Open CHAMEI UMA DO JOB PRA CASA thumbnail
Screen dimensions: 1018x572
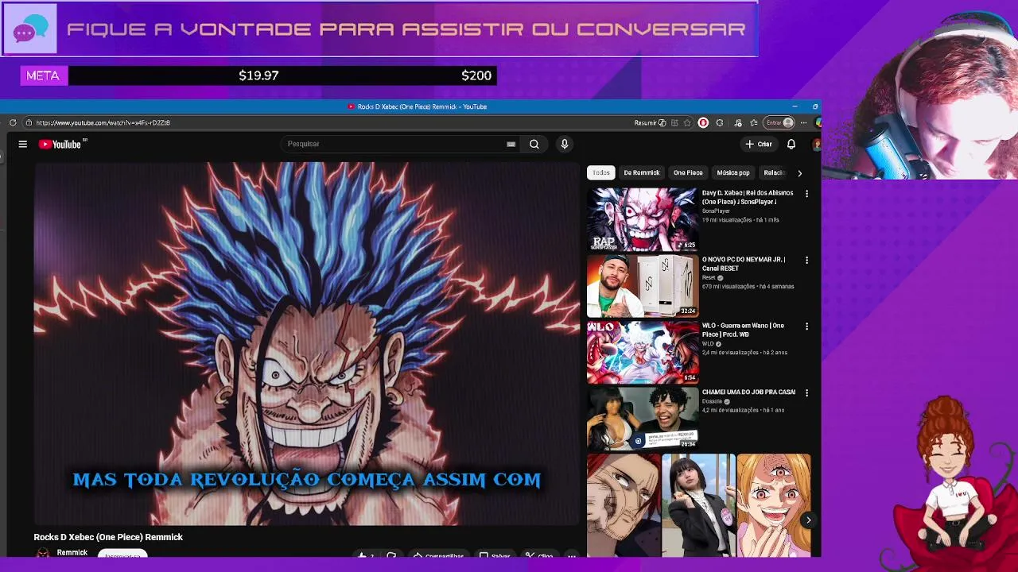643,418
